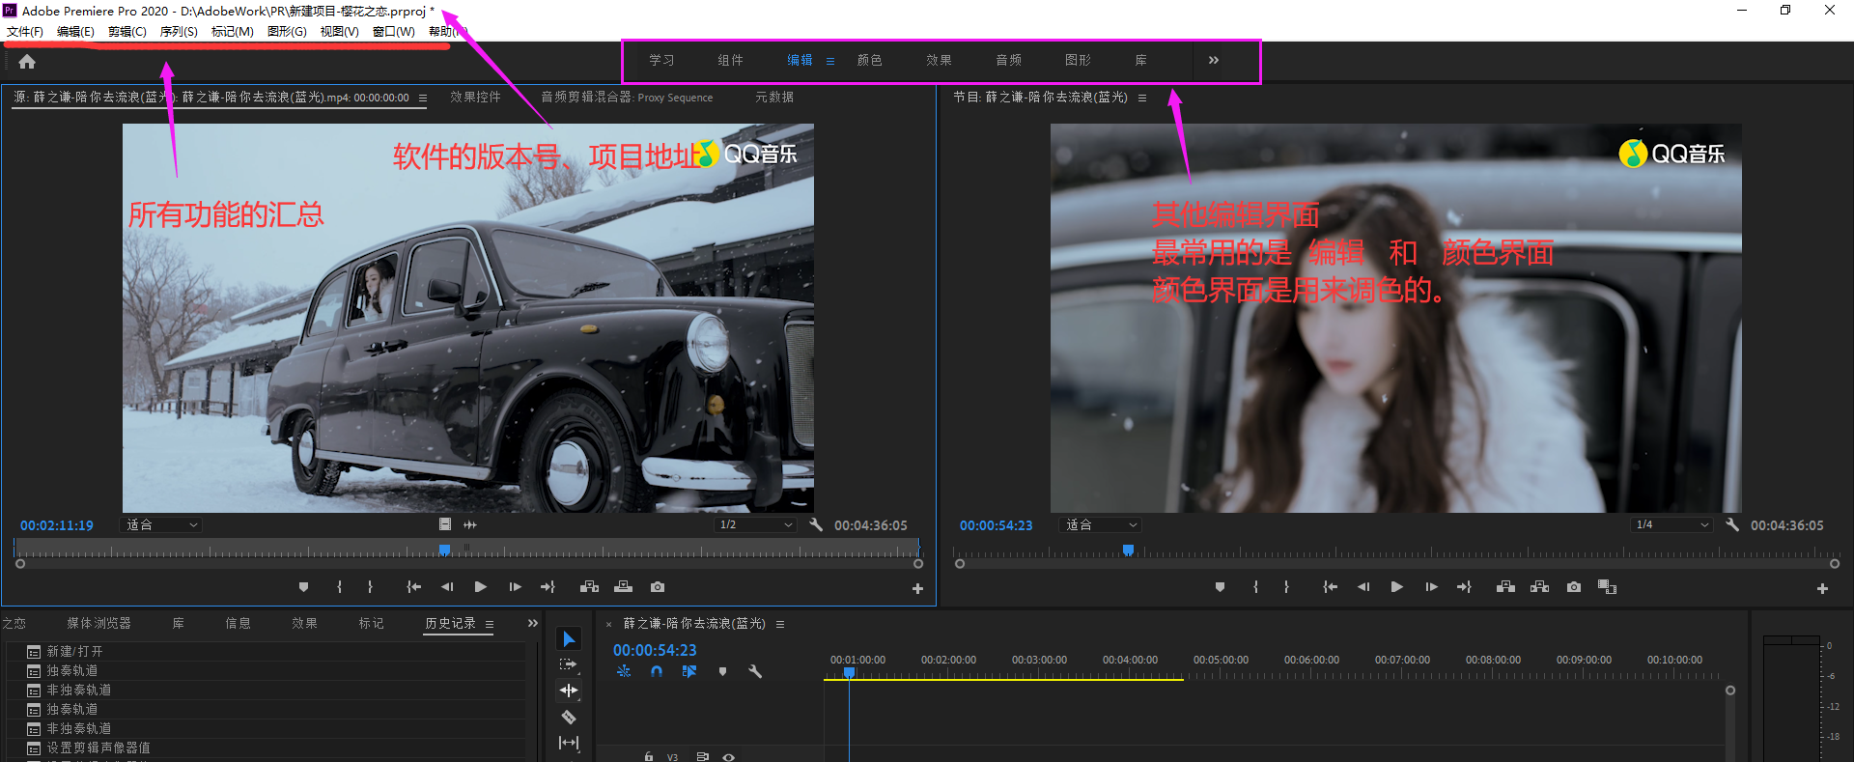1854x762 pixels.
Task: Add marker in Source monitor
Action: click(303, 587)
